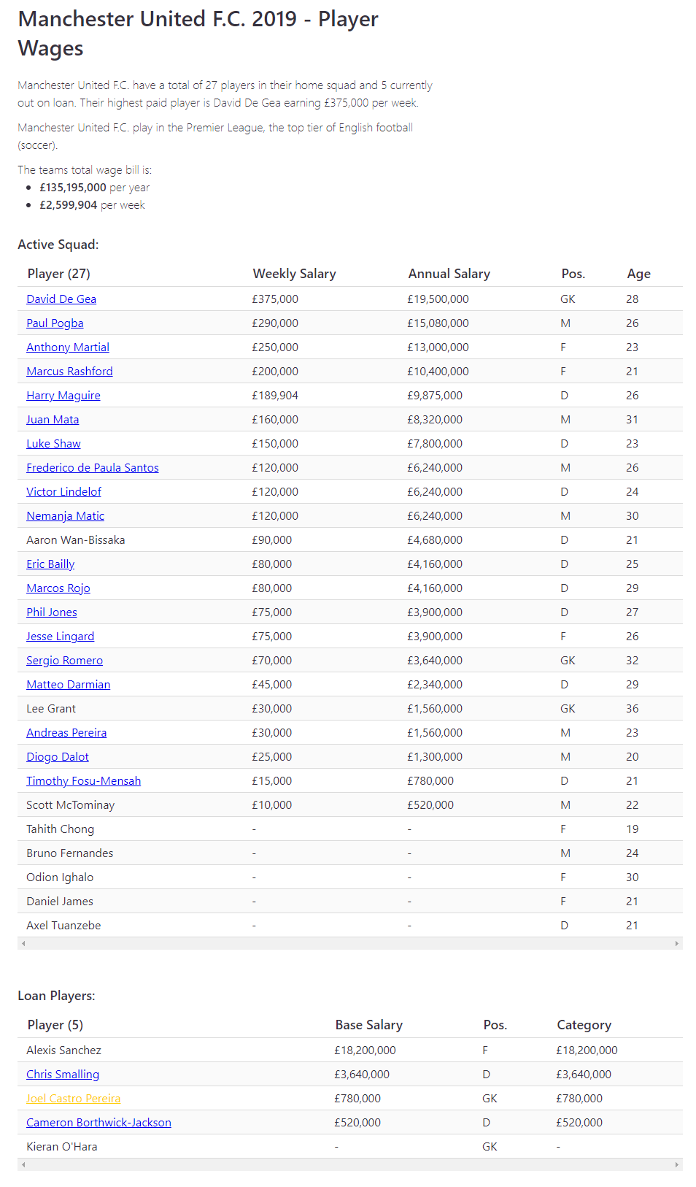The width and height of the screenshot is (696, 1187).
Task: Open Andreas Pereira player link
Action: tap(66, 732)
